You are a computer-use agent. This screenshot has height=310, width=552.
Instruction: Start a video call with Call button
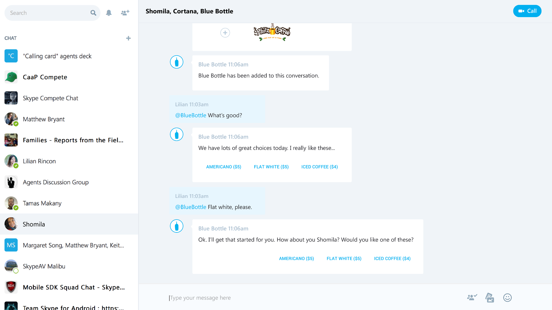tap(527, 11)
